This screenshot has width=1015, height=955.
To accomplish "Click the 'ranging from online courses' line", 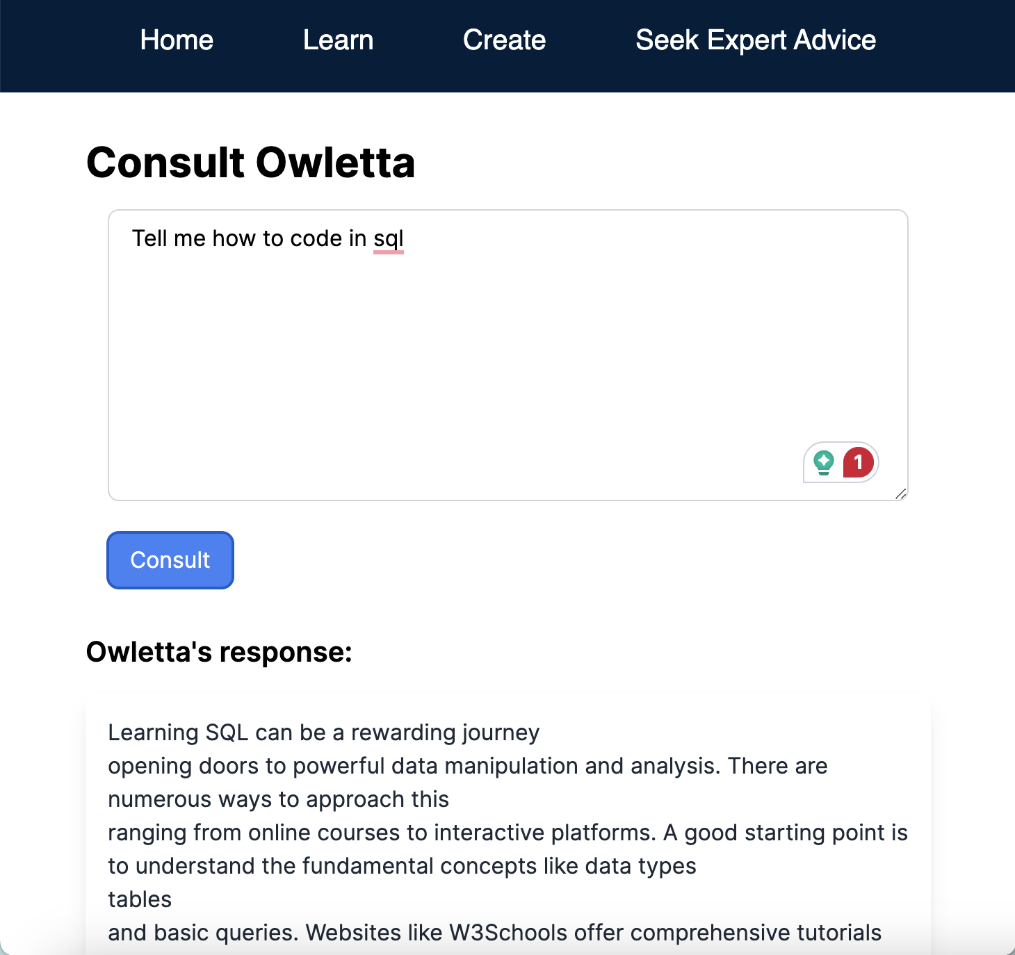I will coord(508,833).
